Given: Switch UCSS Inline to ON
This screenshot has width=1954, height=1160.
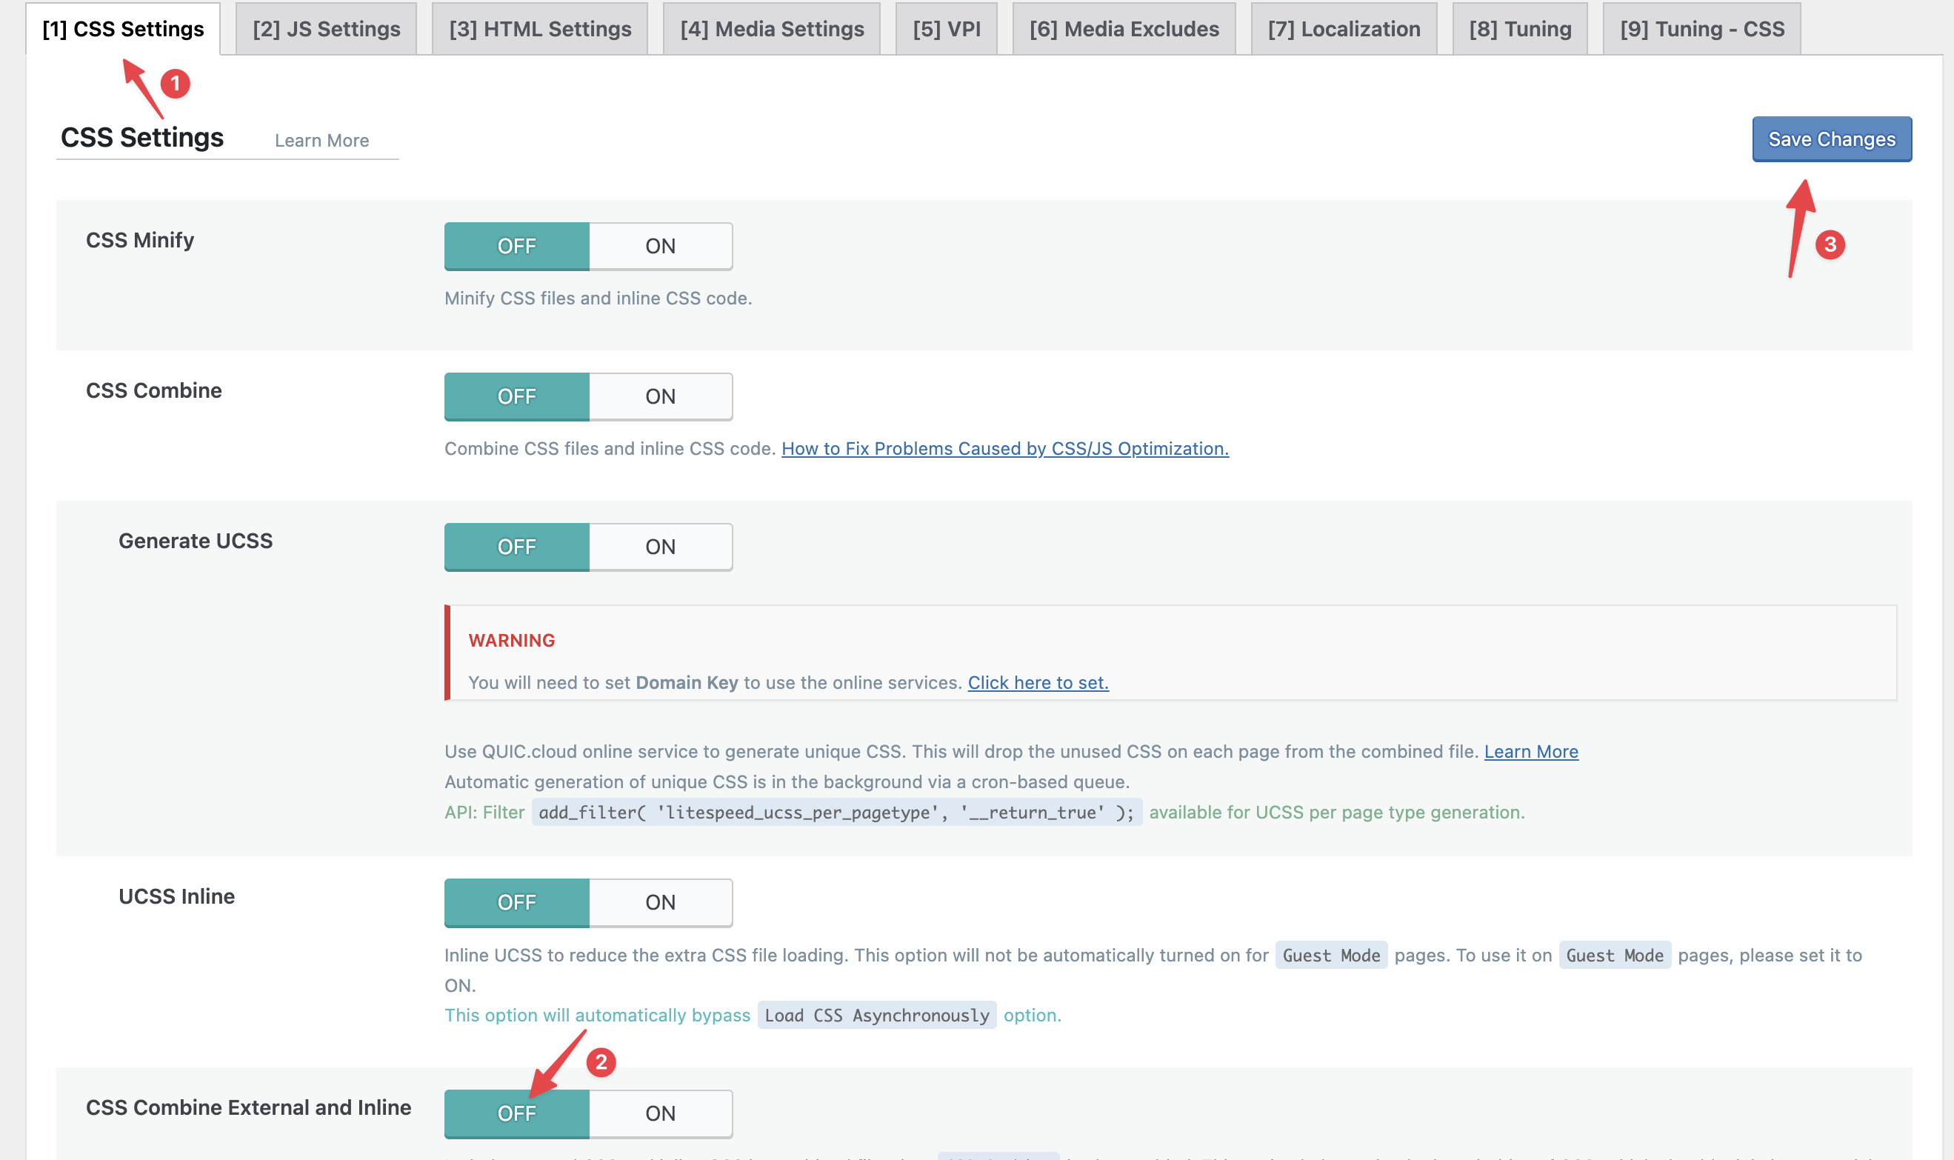Looking at the screenshot, I should (x=660, y=902).
